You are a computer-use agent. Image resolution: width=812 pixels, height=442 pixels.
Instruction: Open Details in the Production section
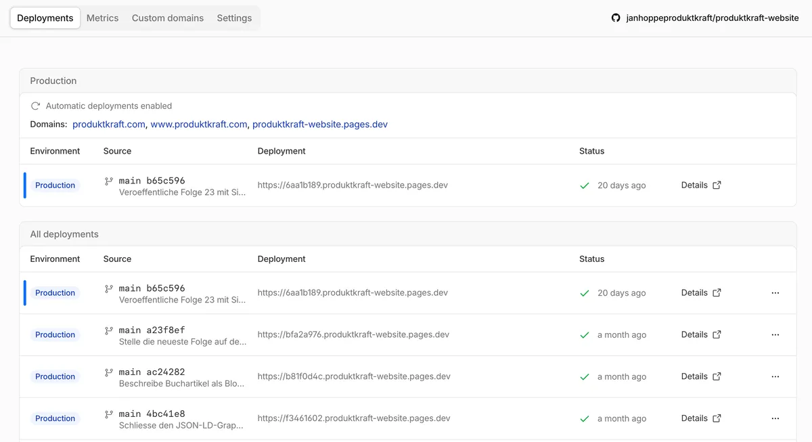(x=694, y=185)
